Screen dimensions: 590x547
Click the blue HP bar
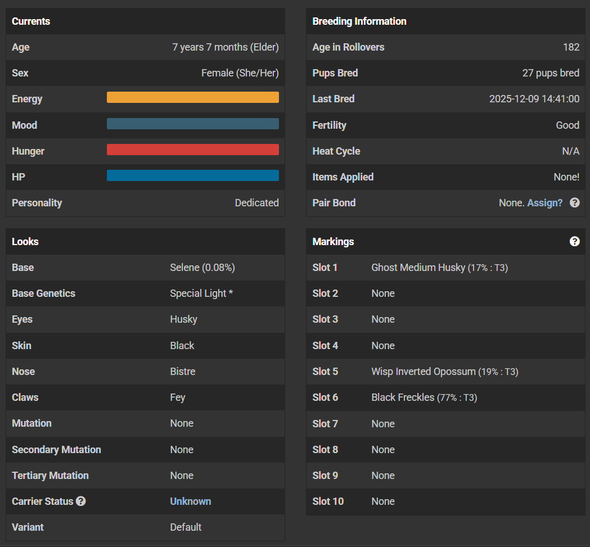point(193,176)
